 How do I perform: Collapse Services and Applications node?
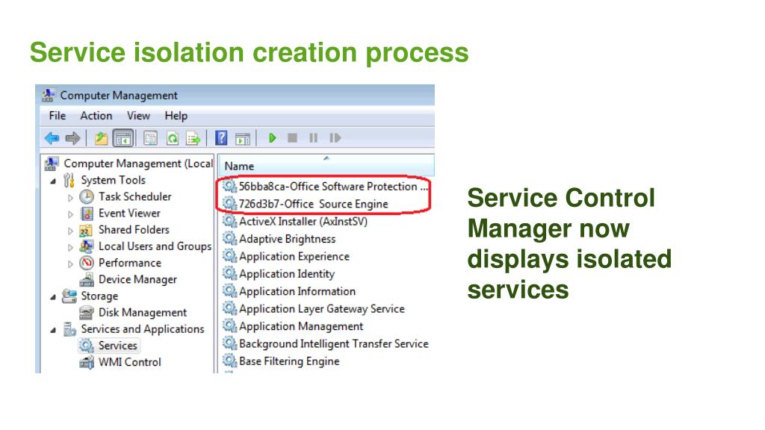pos(53,330)
